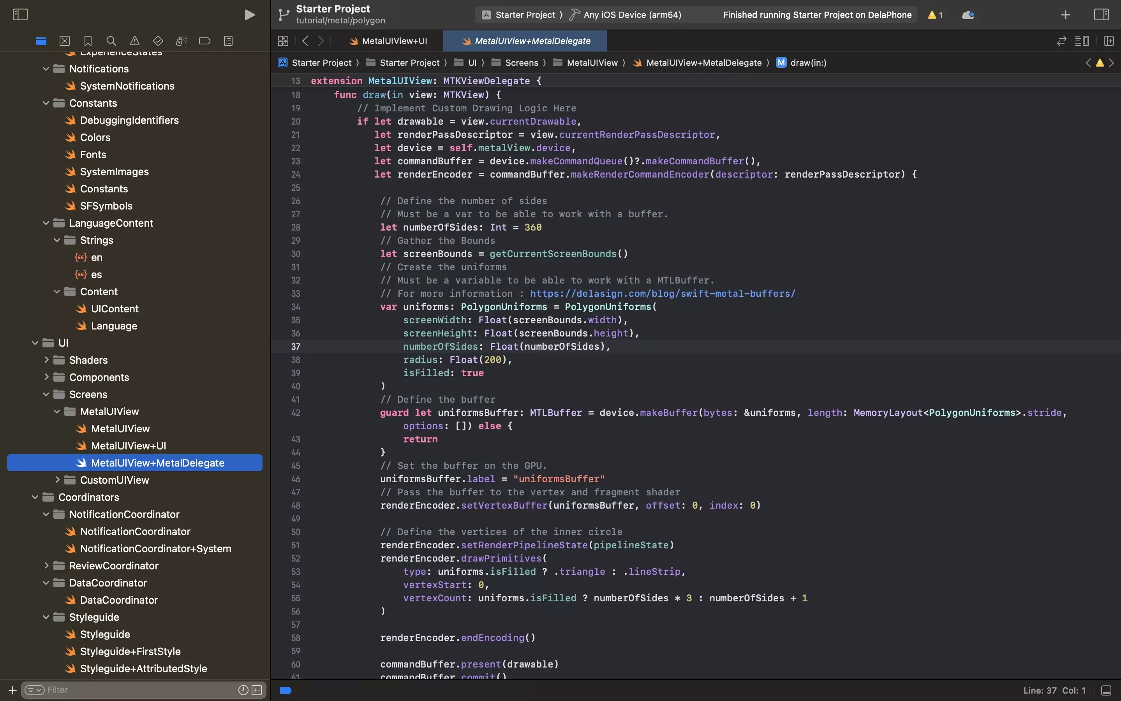Click the yellow warning indicator in toolbar
The width and height of the screenshot is (1121, 701).
point(935,15)
